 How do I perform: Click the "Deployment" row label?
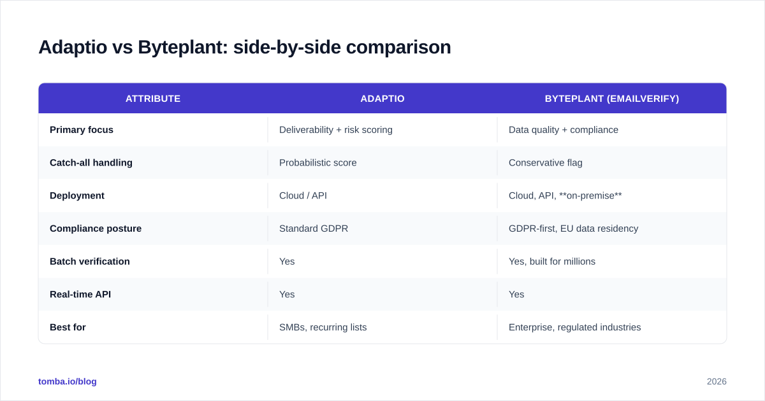pos(77,196)
